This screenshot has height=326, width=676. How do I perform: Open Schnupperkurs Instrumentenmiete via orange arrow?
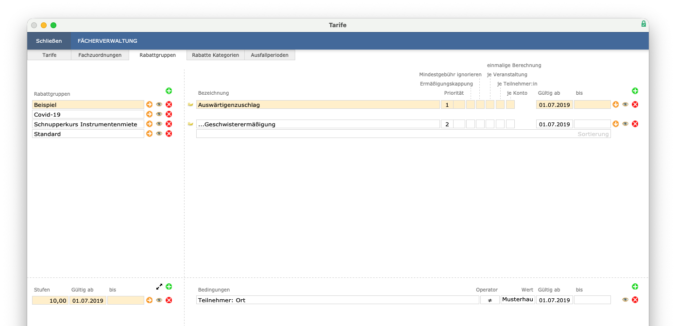[x=149, y=124]
